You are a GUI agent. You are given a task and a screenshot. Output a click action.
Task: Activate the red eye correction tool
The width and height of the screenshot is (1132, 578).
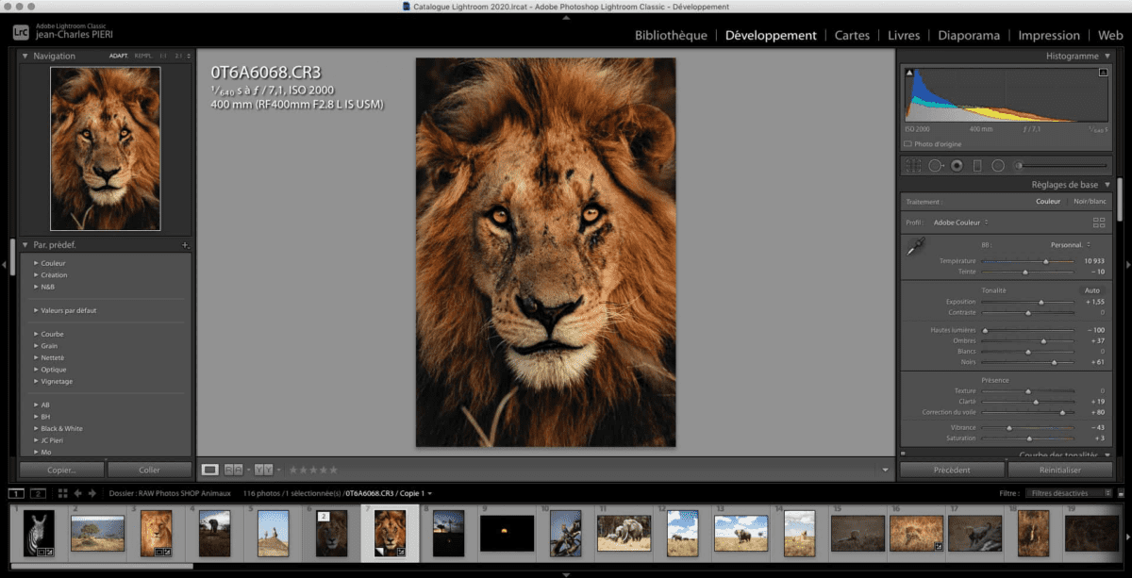tap(957, 165)
